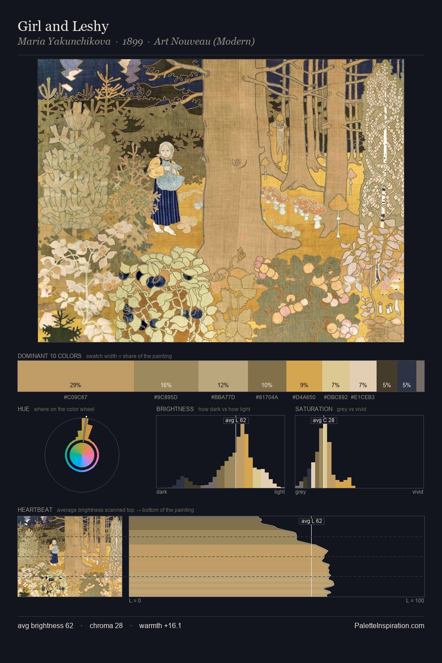Click the BRIGHTNESS section heading
This screenshot has width=442, height=663.
click(x=175, y=409)
